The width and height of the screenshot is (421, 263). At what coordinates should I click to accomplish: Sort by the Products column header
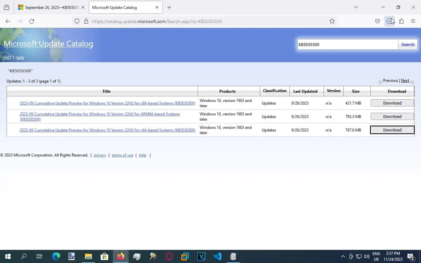tap(227, 91)
